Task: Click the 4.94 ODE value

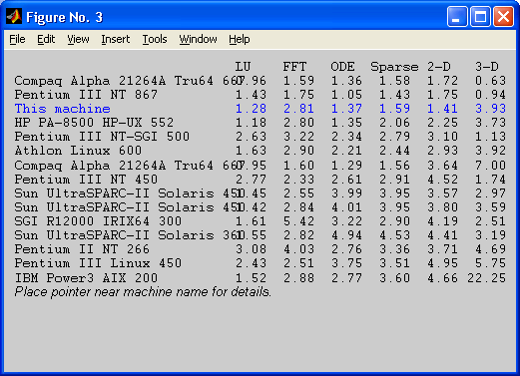Action: 346,235
